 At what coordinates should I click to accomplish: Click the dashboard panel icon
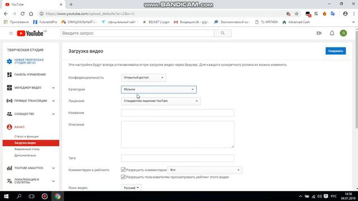click(10, 74)
